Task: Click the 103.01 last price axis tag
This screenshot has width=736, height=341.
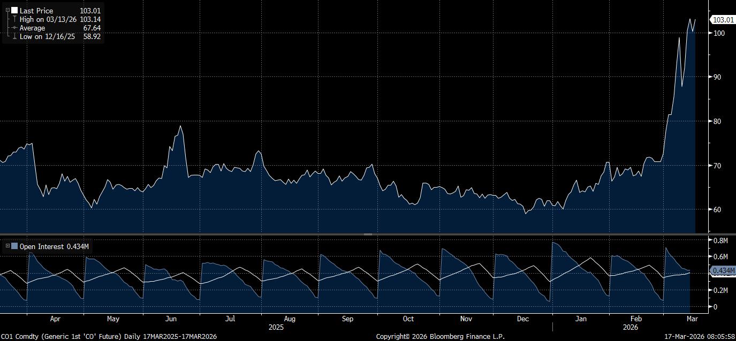Action: tap(723, 20)
